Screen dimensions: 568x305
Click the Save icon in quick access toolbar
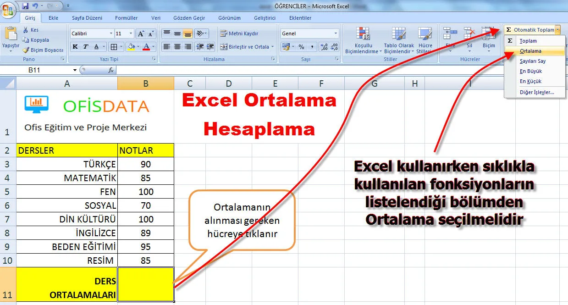(25, 6)
